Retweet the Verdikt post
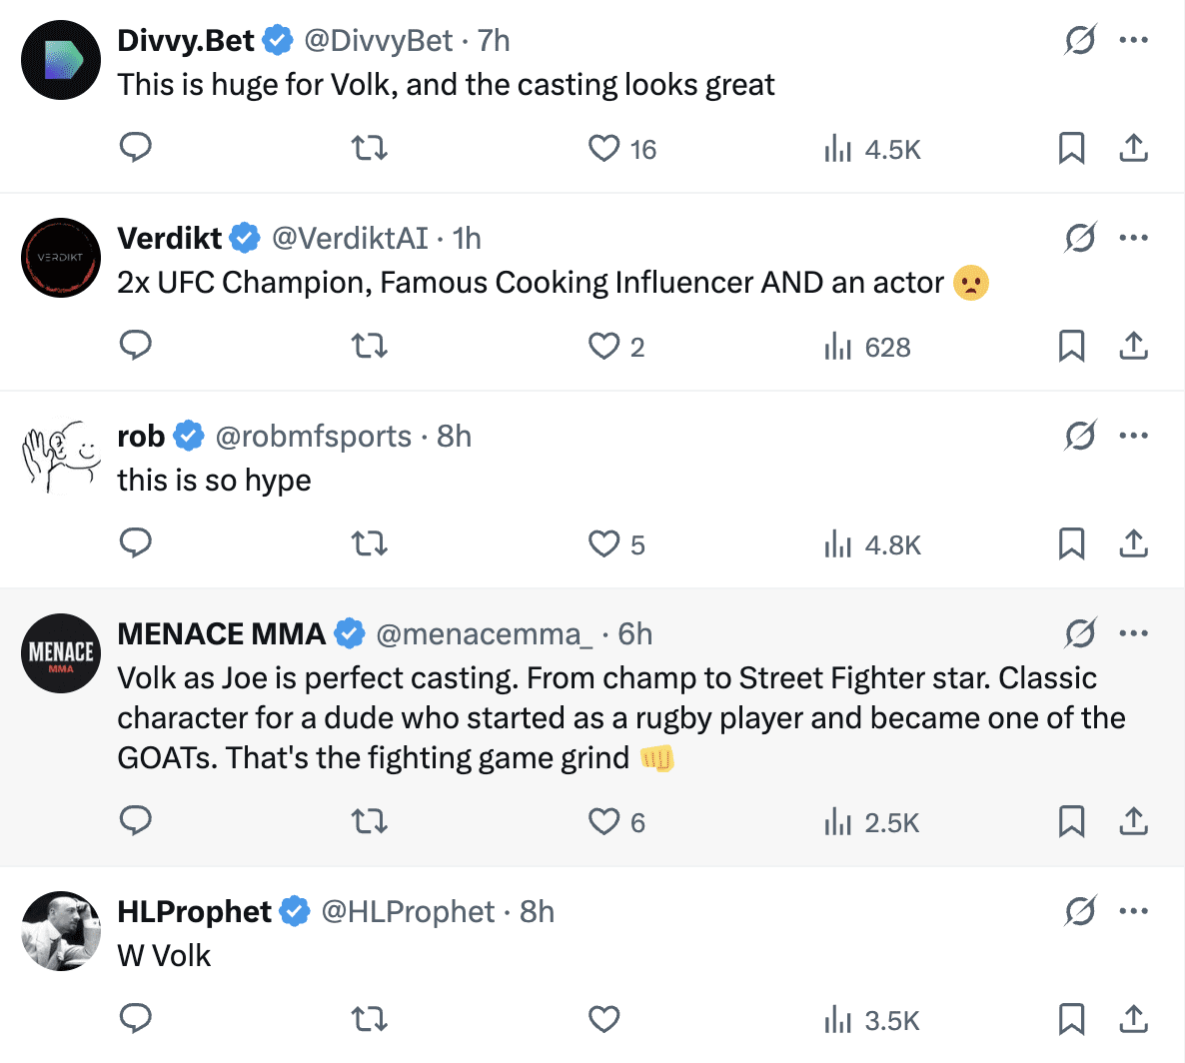The height and width of the screenshot is (1063, 1185). pyautogui.click(x=370, y=346)
